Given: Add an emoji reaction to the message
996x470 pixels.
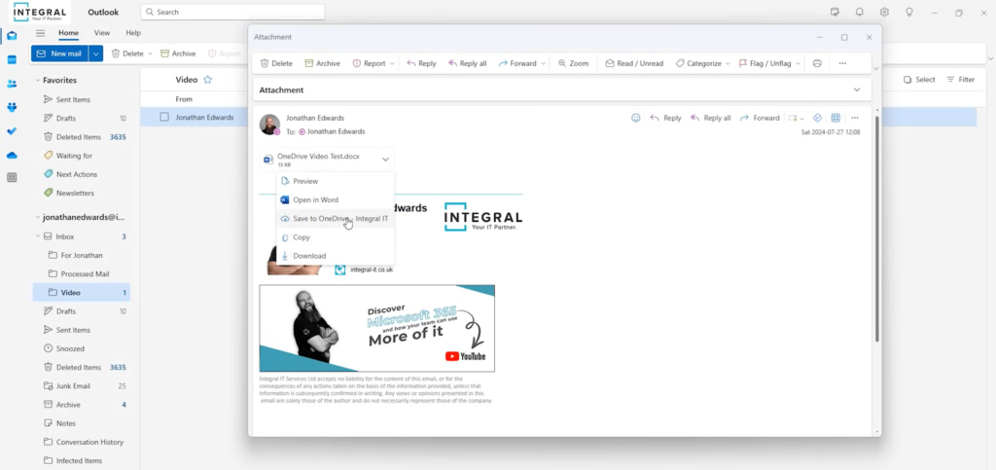Looking at the screenshot, I should [635, 118].
